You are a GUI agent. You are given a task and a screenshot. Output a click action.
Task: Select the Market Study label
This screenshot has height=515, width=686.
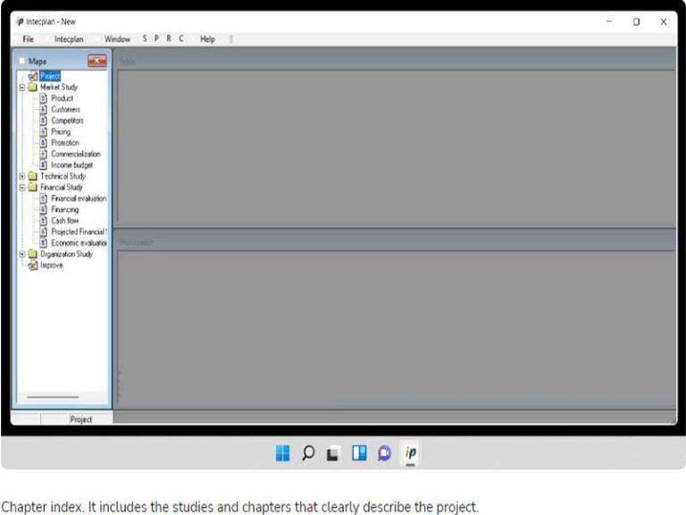[x=59, y=87]
